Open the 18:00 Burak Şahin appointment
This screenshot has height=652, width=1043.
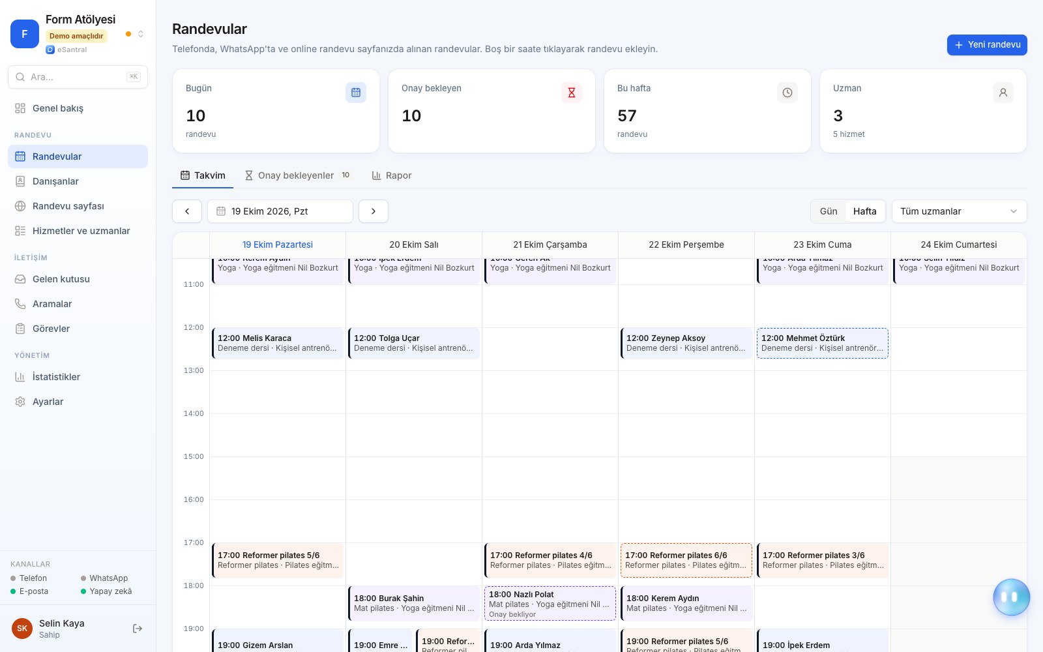coord(414,603)
